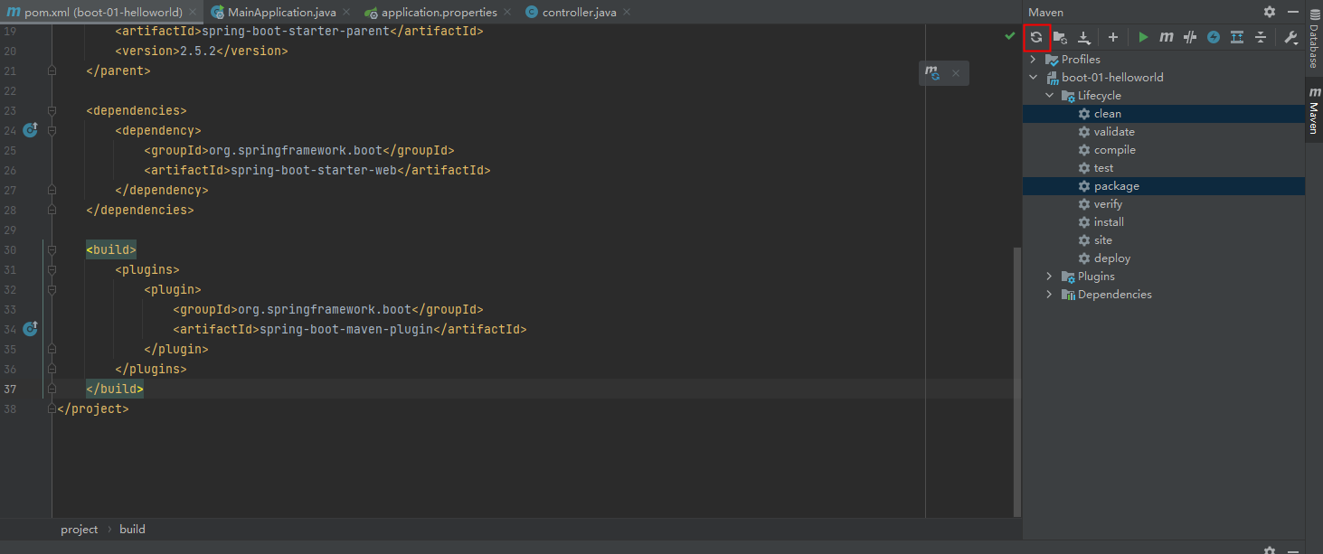
Task: Click Add Maven Projects plus icon
Action: 1113,38
